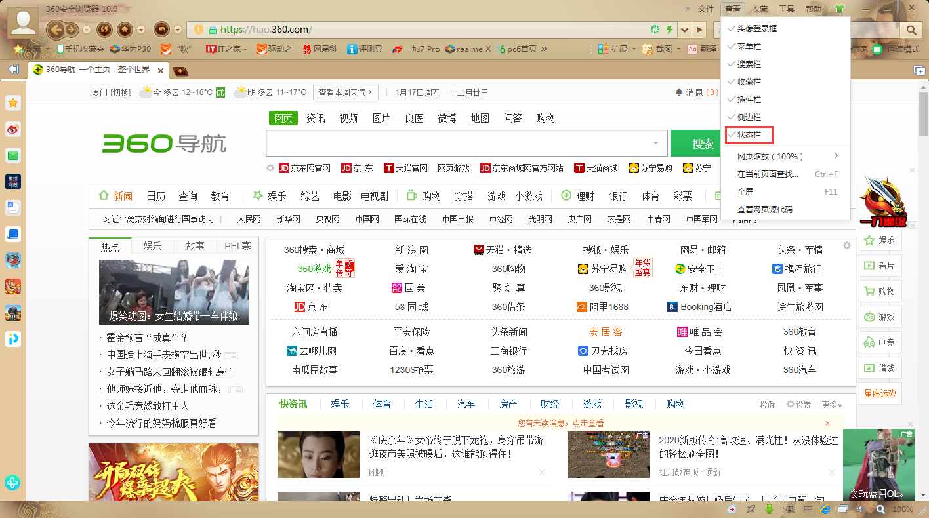Click the browser back arrow button
929x518 pixels.
pos(56,30)
